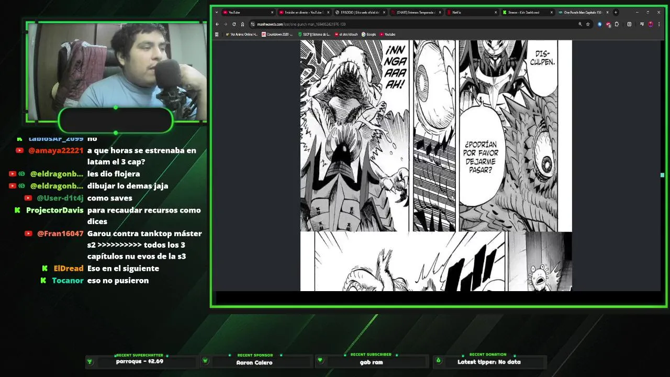Click chat username ElDread
The height and width of the screenshot is (377, 670).
[69, 268]
